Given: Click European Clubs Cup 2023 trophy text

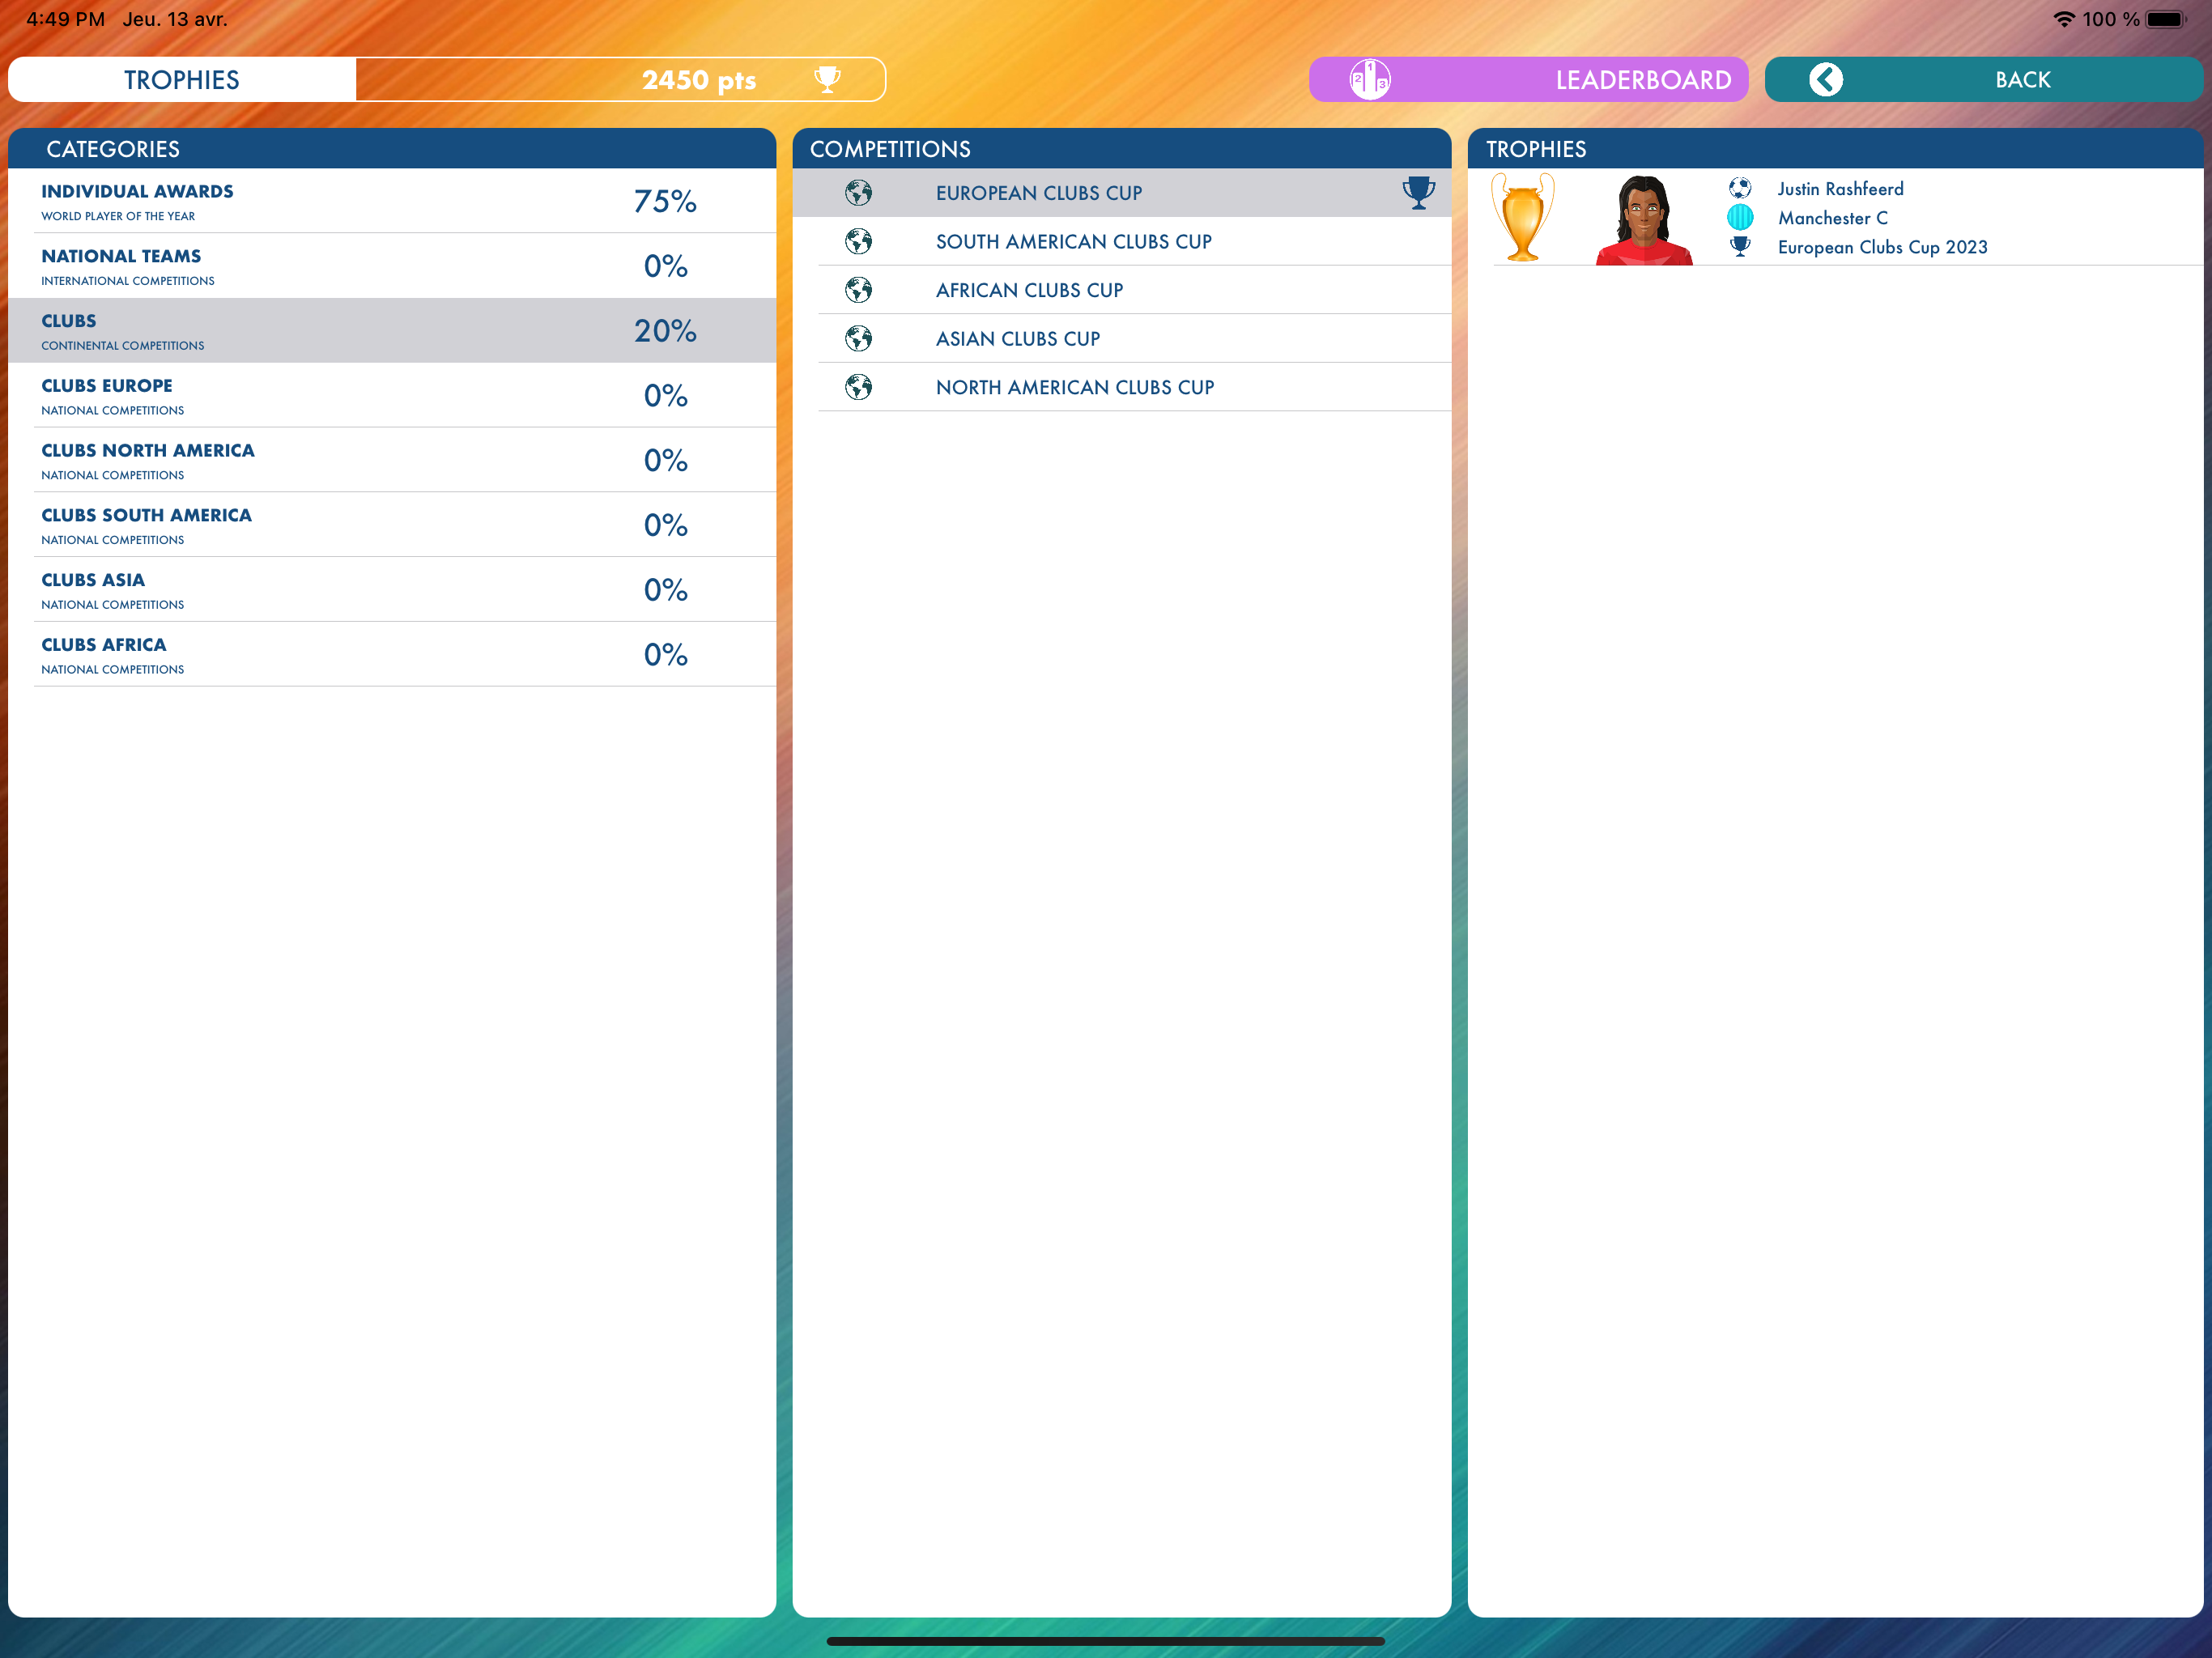Looking at the screenshot, I should click(1882, 247).
